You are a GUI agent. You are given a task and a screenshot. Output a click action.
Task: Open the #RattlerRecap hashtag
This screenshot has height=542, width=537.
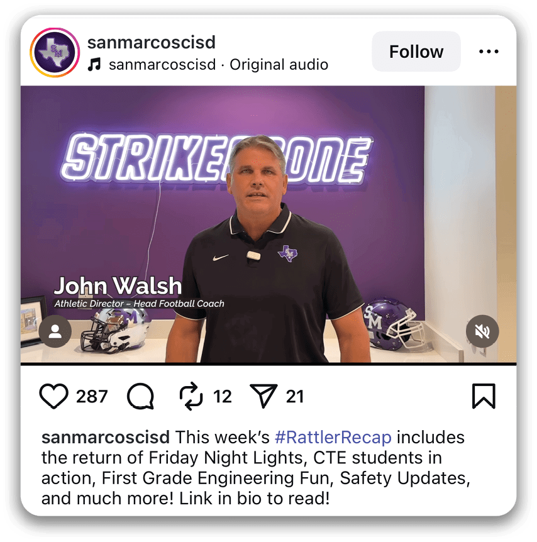[x=333, y=437]
